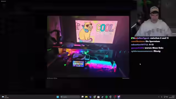Click the displayed desk setup photo
Screen dimensions: 176x99
click(88, 46)
